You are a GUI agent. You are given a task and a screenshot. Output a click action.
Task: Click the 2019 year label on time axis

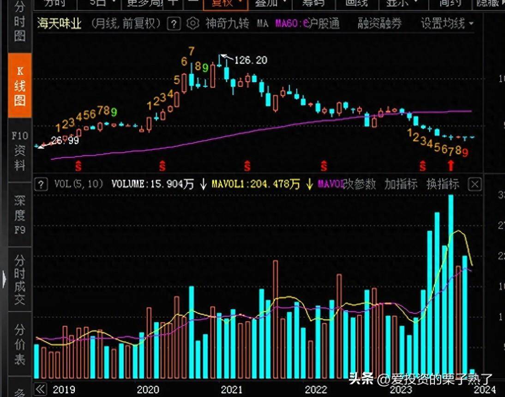click(64, 390)
